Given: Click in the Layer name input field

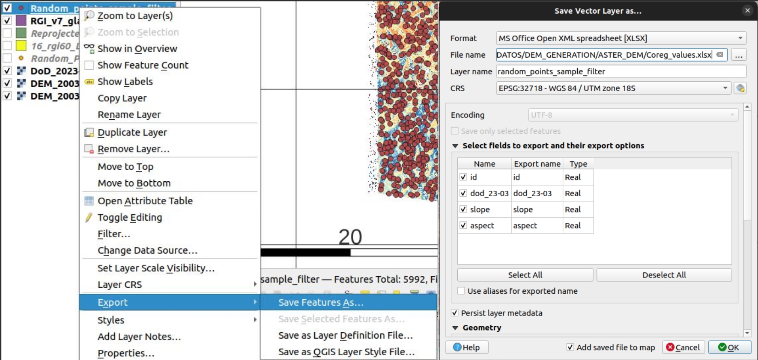Looking at the screenshot, I should [621, 71].
